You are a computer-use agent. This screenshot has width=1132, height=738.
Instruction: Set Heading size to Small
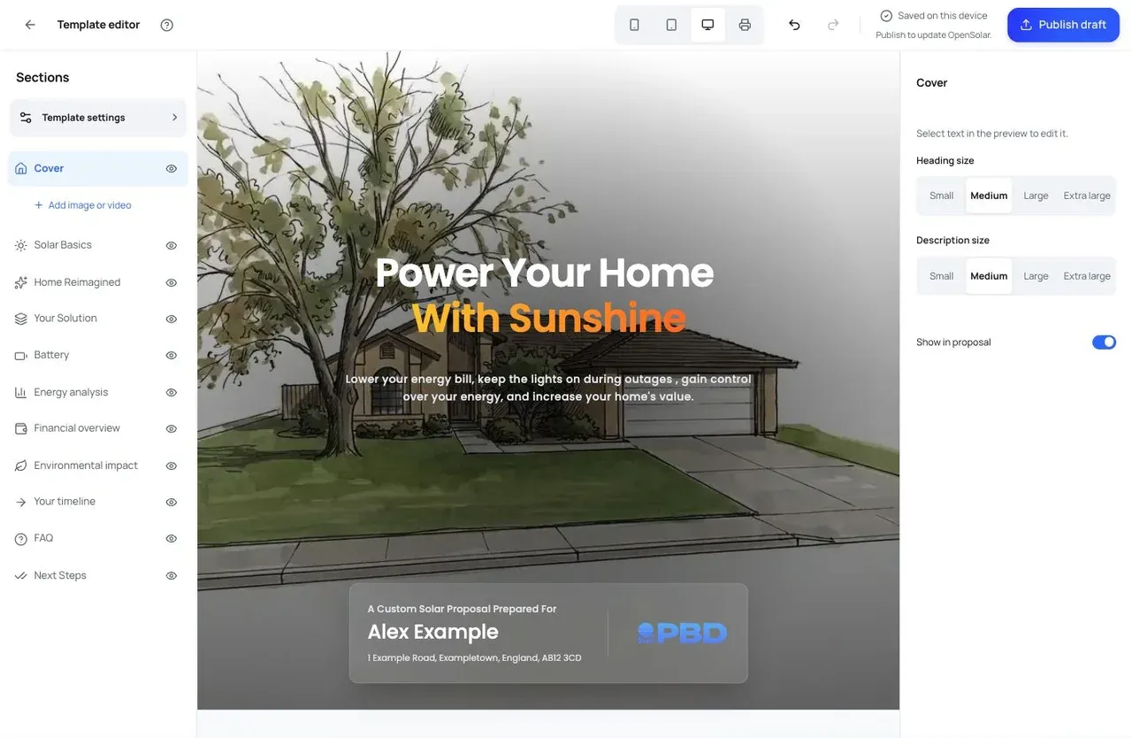click(941, 196)
